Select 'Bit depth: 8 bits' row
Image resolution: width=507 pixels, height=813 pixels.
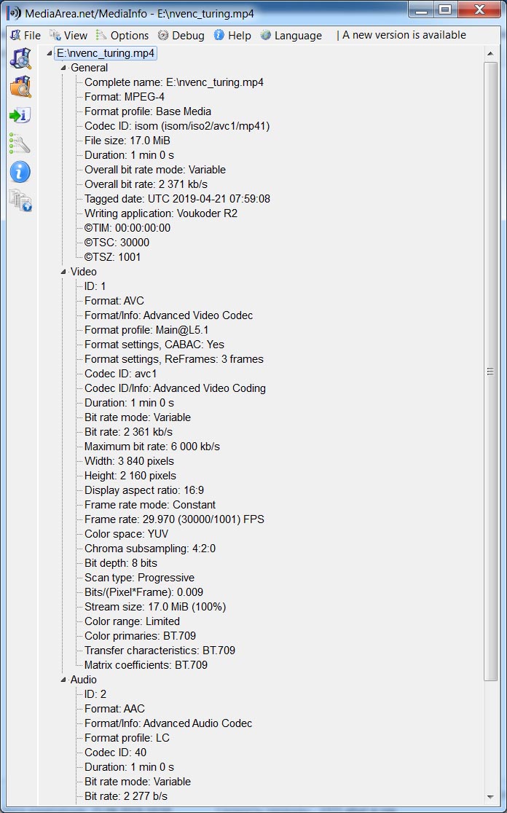point(121,563)
